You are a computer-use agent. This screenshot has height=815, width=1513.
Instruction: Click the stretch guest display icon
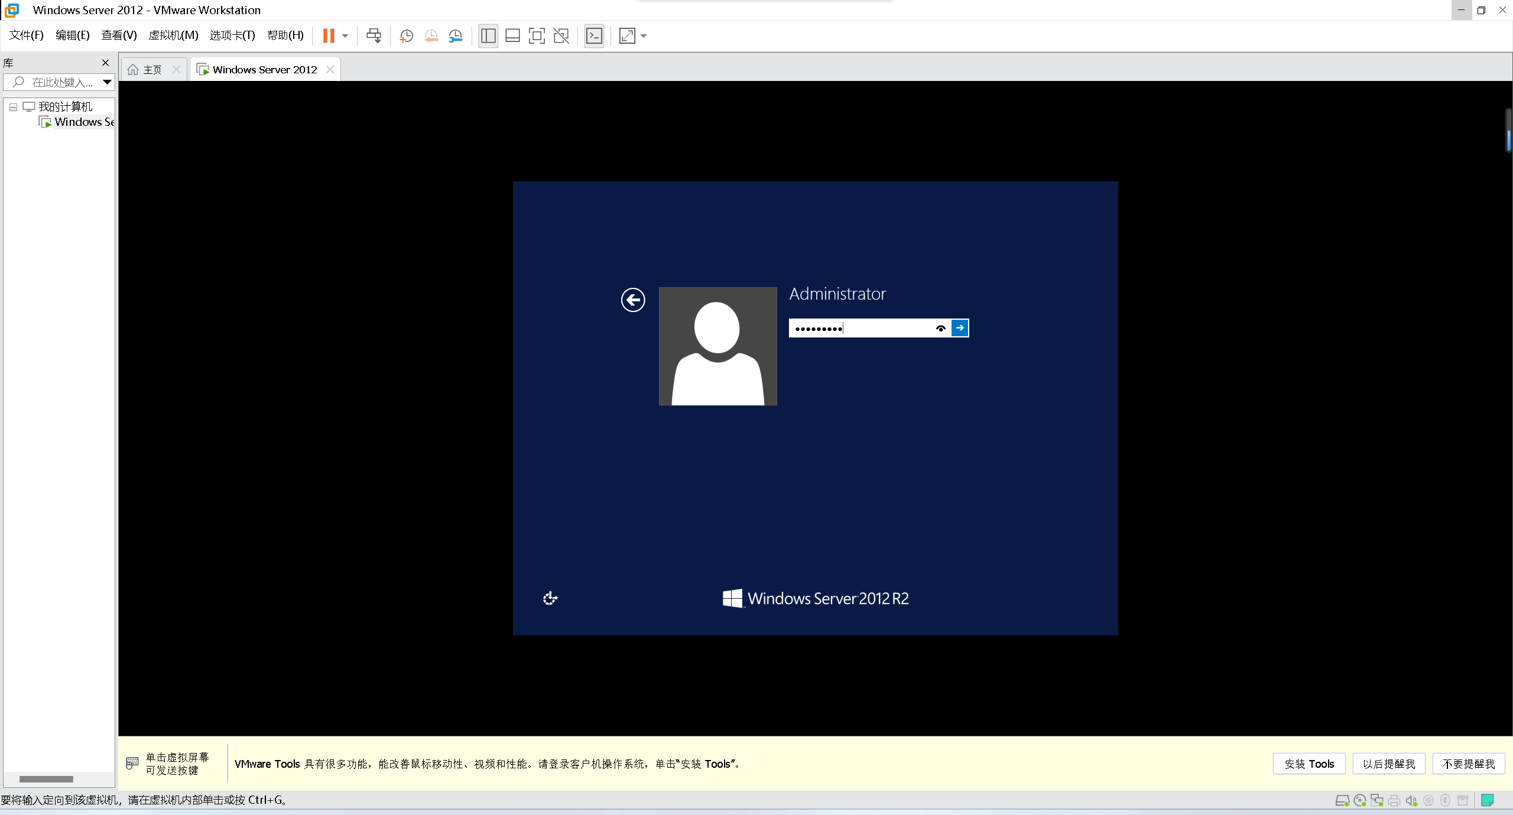[627, 36]
